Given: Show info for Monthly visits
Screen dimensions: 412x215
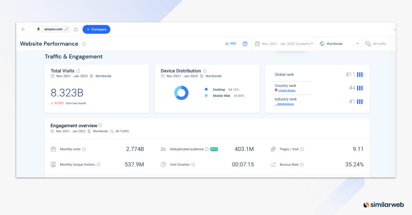Looking at the screenshot, I should click(x=84, y=149).
